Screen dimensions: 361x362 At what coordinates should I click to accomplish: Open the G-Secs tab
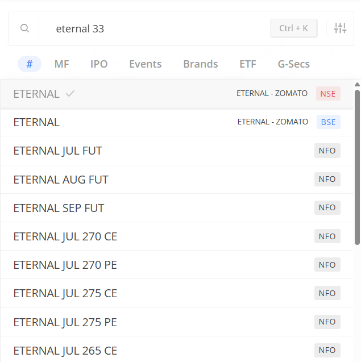(293, 64)
